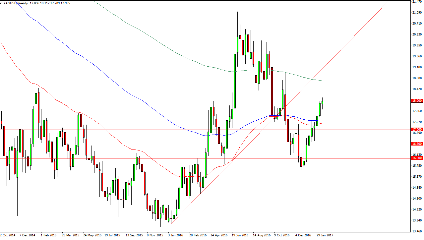This screenshot has width=424, height=240.
Task: Click the latest green candlestick near 18.000
Action: [322, 102]
